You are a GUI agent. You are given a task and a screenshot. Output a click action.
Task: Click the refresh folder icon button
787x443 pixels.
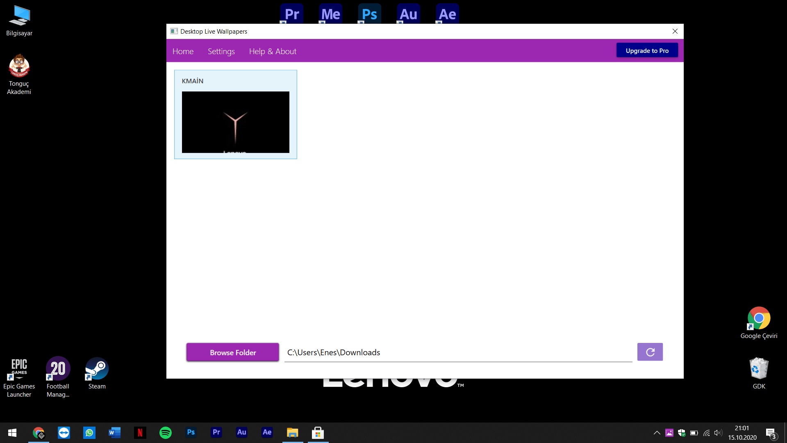(x=650, y=352)
